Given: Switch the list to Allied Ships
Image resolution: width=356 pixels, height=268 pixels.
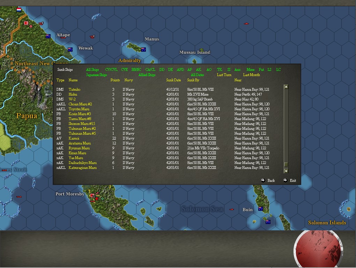Looking at the screenshot, I should pos(147,75).
